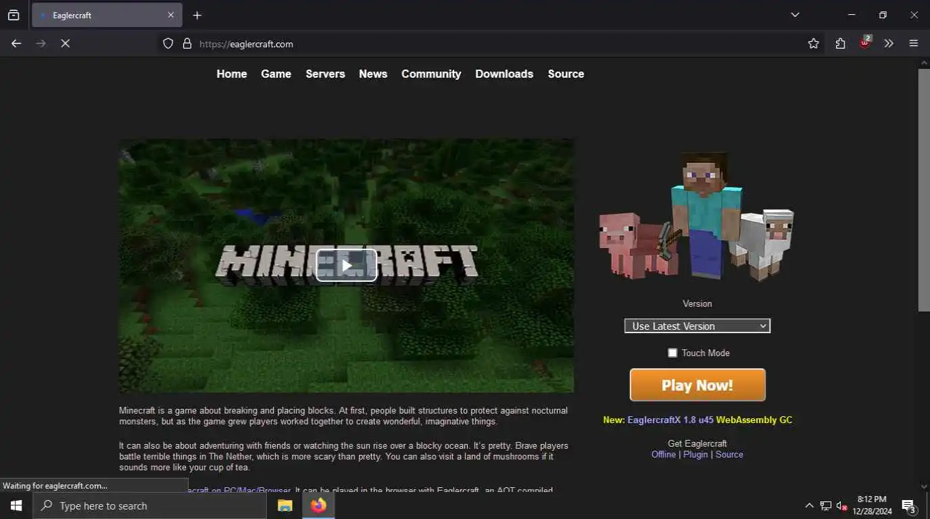Open the Home nav item
This screenshot has height=519, width=930.
[232, 74]
